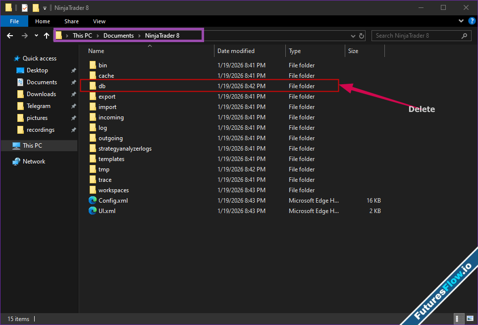Viewport: 478px width, 325px height.
Task: Open the address bar history dropdown
Action: click(353, 36)
